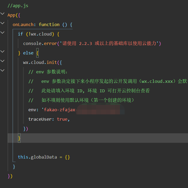
Task: Click the true value after traceUser
Action: coord(62,119)
